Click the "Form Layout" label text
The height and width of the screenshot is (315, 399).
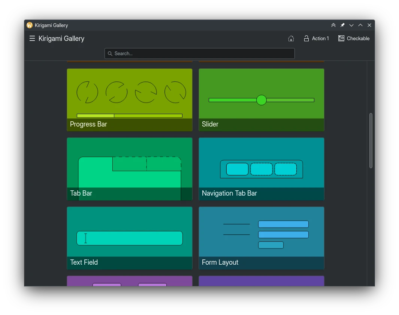tap(220, 262)
